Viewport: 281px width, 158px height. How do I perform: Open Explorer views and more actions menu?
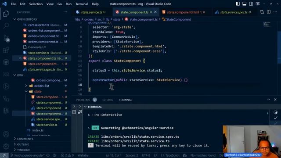point(65,12)
